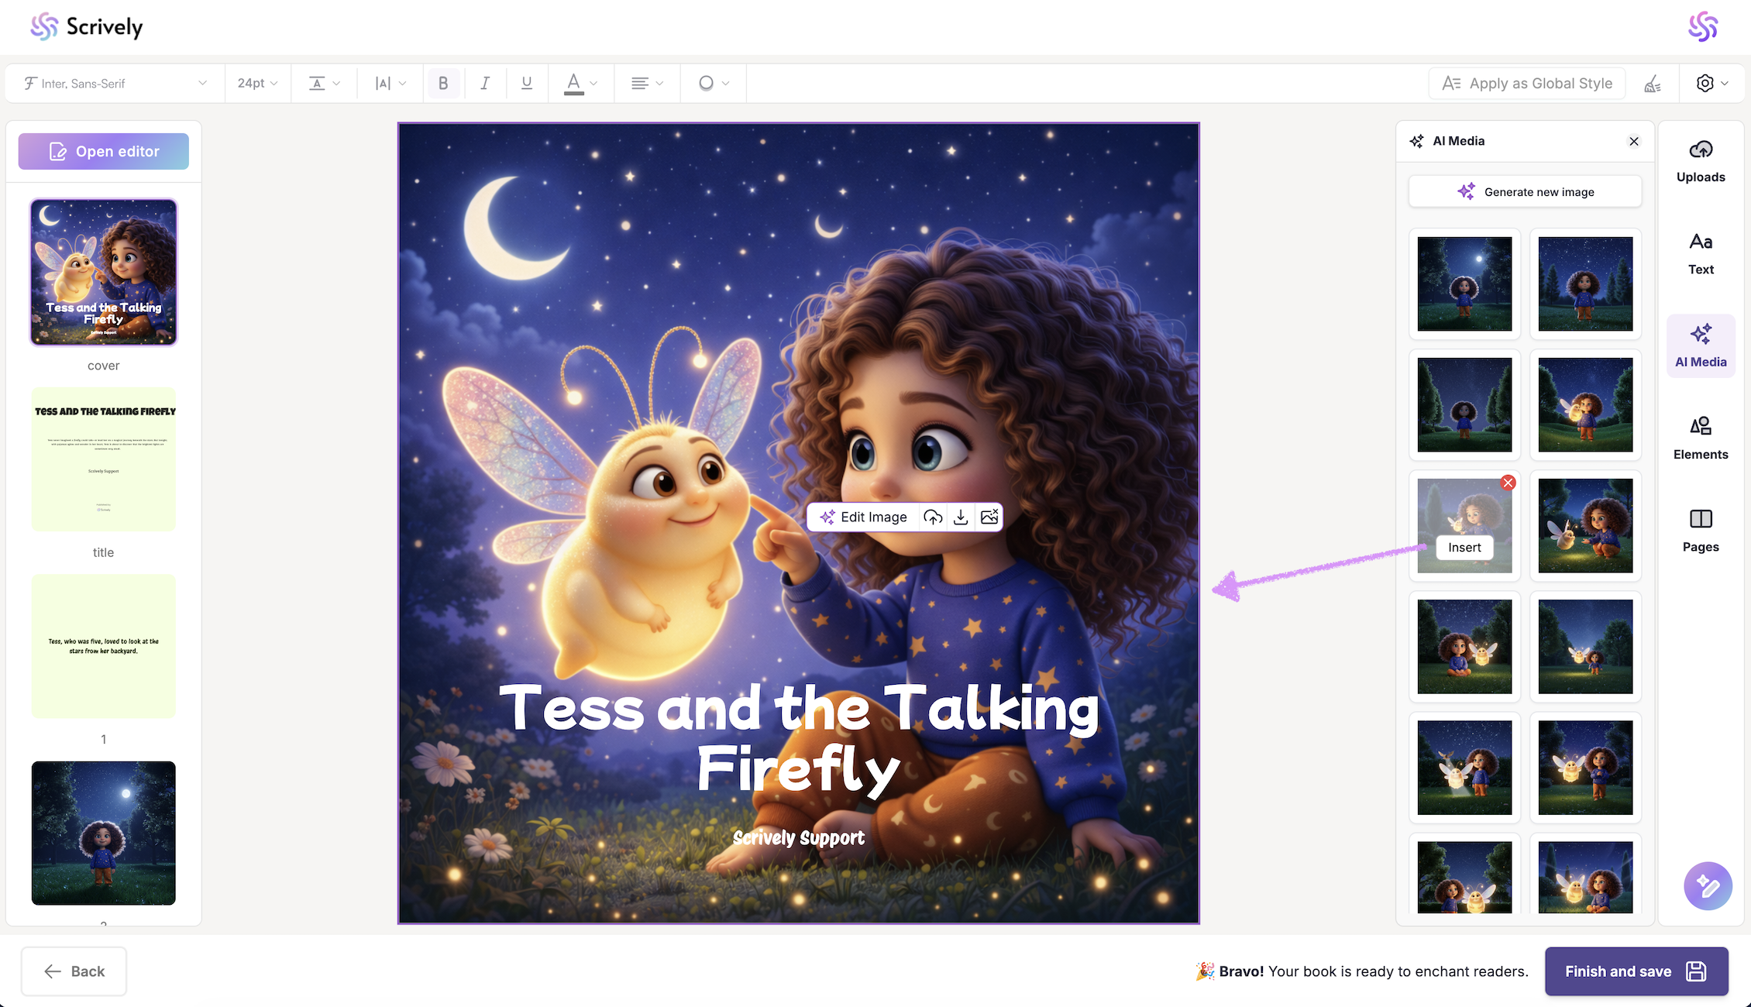This screenshot has height=1007, width=1751.
Task: Toggle underline formatting
Action: pyautogui.click(x=527, y=83)
